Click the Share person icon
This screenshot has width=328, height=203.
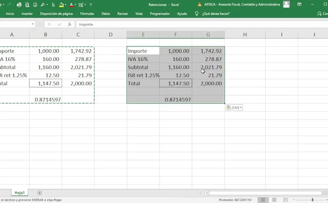click(319, 14)
